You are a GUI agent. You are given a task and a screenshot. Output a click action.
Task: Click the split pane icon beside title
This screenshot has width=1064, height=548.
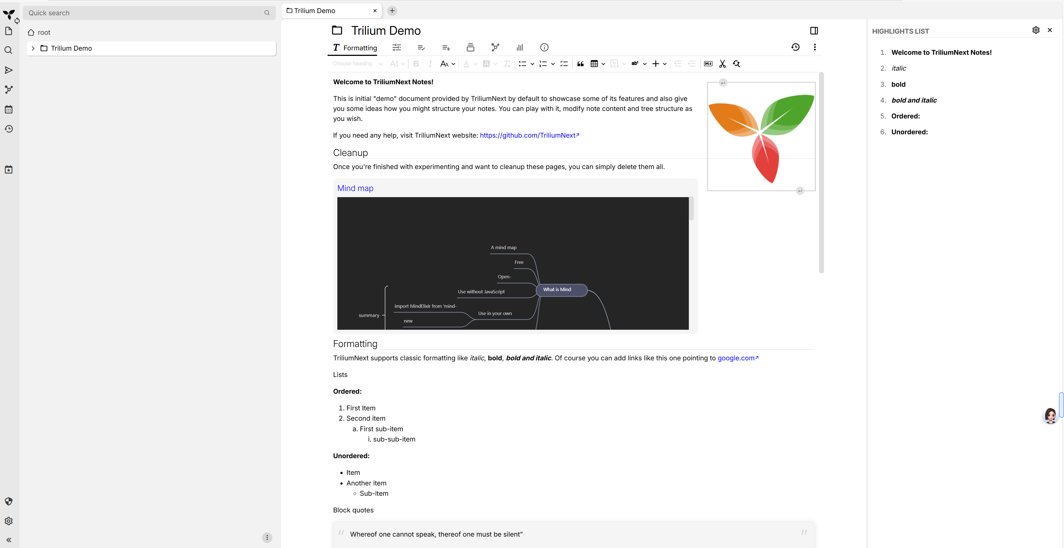pos(814,31)
